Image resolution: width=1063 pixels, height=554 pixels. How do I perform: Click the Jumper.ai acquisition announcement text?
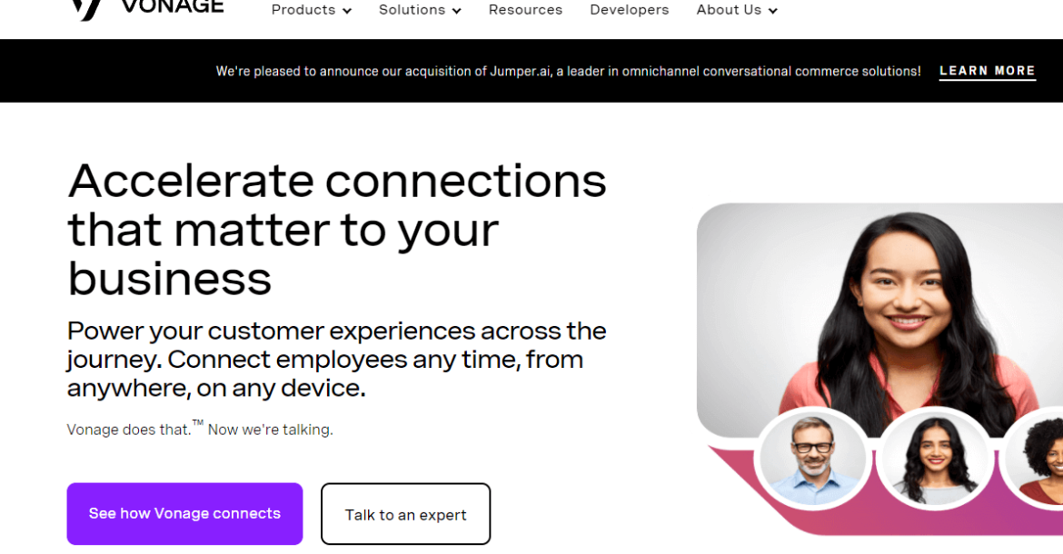pos(568,71)
